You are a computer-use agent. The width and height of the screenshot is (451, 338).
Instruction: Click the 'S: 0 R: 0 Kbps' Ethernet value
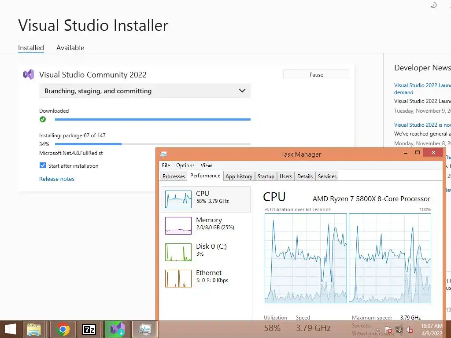pos(212,280)
